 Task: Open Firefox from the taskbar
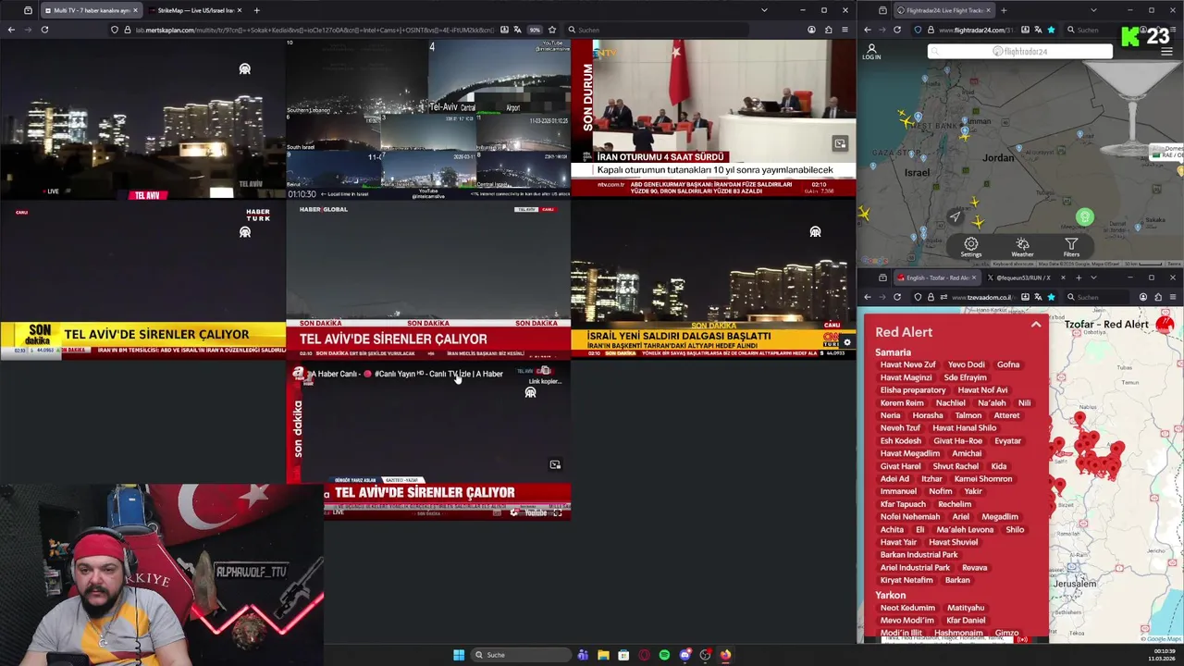pyautogui.click(x=725, y=655)
